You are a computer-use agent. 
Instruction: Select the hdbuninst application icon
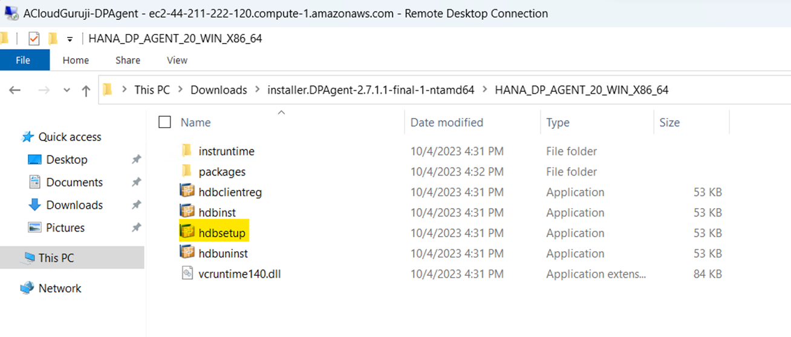[x=187, y=254]
